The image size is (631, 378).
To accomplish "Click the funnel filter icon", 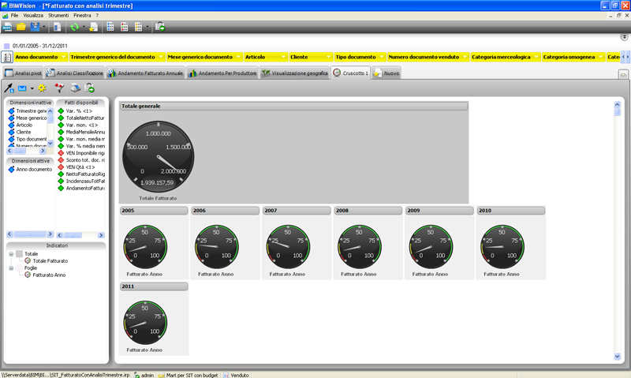I will [59, 88].
